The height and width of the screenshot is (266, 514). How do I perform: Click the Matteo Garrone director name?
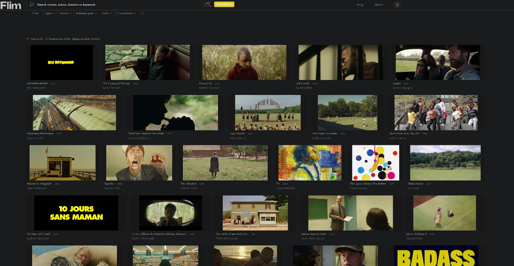(x=209, y=88)
